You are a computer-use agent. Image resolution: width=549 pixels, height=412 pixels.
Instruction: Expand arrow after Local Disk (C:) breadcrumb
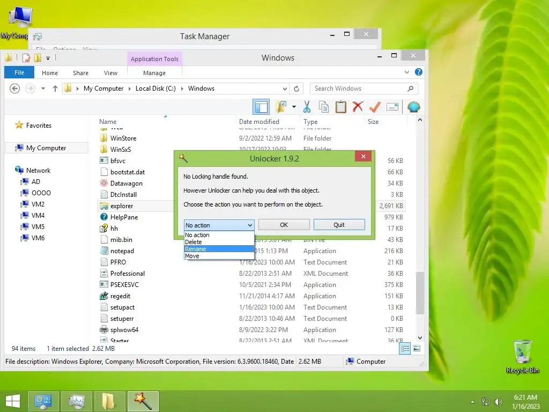point(182,89)
